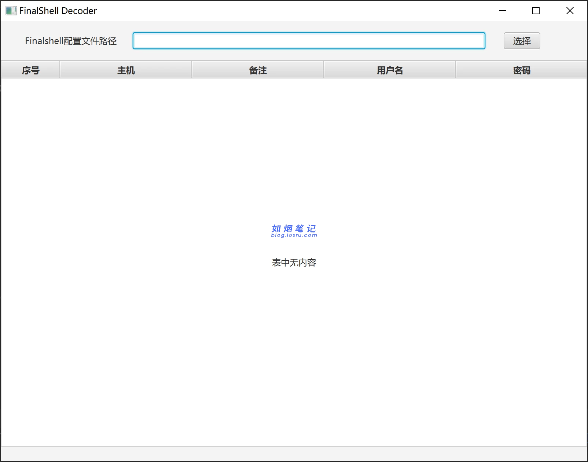Click the 表中无内容 placeholder text
The width and height of the screenshot is (588, 462).
294,263
